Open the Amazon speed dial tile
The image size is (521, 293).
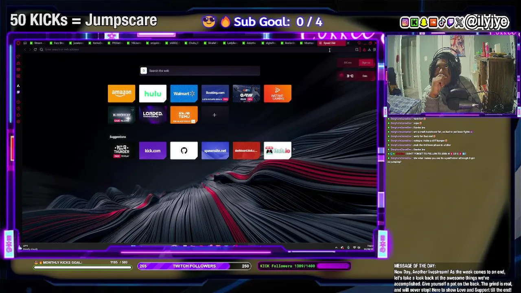pyautogui.click(x=121, y=93)
